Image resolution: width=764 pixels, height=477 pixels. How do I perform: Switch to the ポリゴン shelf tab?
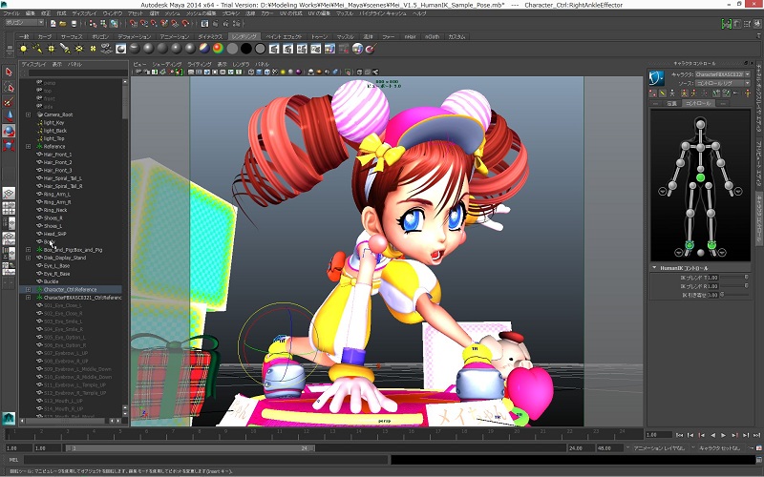101,37
